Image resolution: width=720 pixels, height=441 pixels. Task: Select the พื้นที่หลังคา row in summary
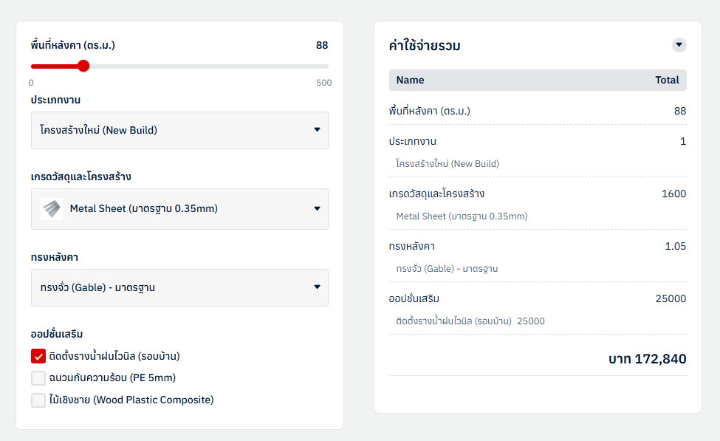point(537,111)
